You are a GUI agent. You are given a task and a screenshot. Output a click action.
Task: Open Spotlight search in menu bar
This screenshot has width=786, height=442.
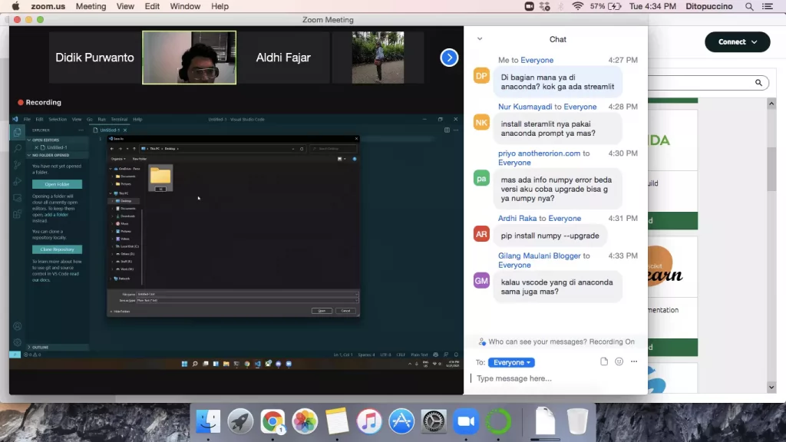(x=749, y=6)
